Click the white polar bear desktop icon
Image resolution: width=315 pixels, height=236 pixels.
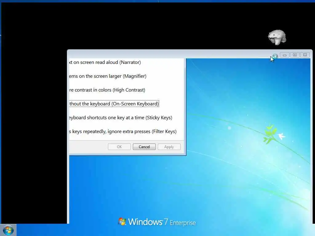coord(277,37)
